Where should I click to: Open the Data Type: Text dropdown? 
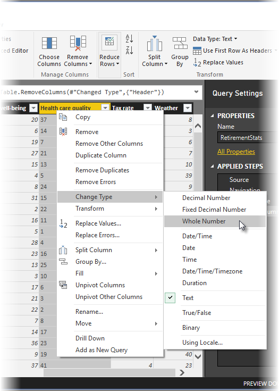pos(215,39)
